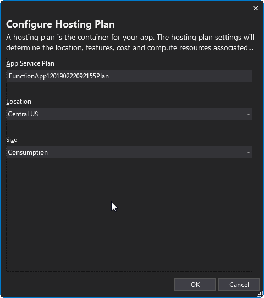Screen dimensions: 264x298
Task: Click the truncated 'associated...' description text
Action: coord(233,47)
